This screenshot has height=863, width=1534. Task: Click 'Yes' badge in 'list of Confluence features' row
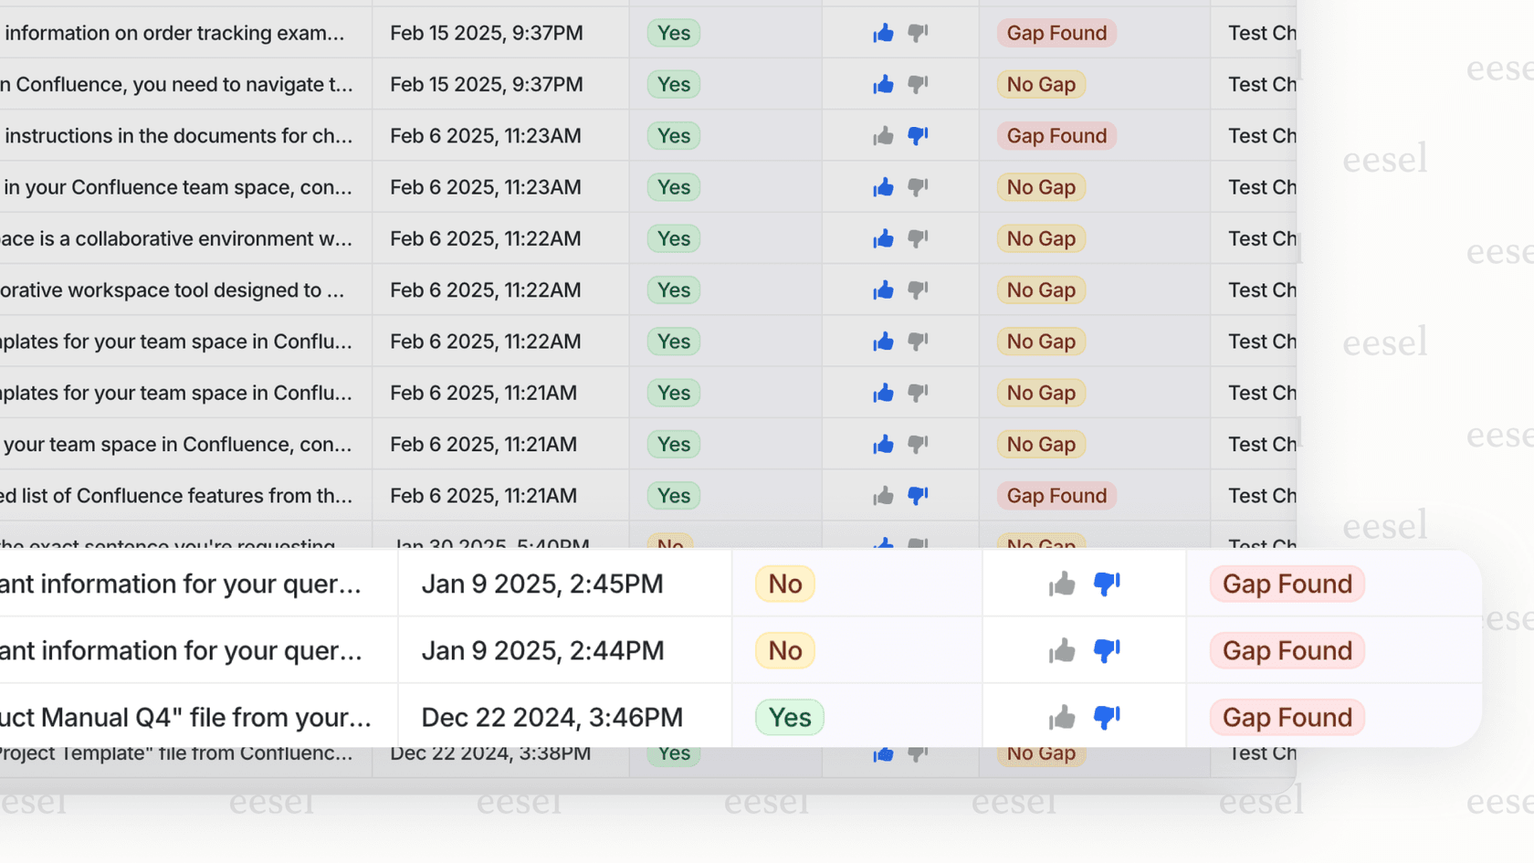[674, 496]
